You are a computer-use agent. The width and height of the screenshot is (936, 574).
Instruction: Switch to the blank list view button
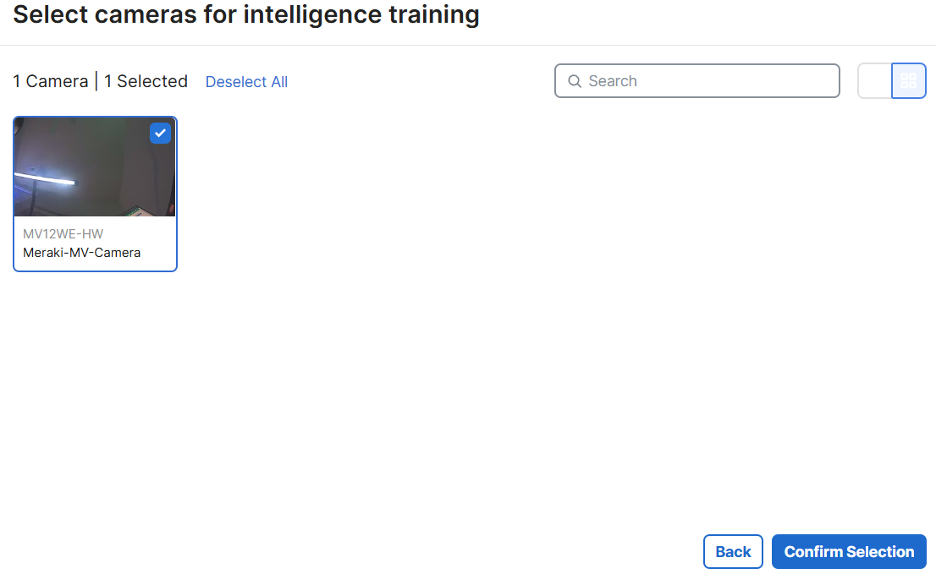click(874, 81)
